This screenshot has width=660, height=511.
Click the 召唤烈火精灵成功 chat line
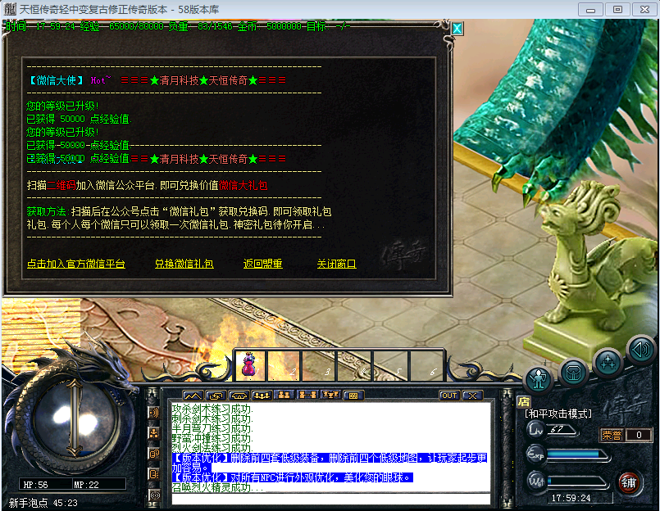(218, 487)
